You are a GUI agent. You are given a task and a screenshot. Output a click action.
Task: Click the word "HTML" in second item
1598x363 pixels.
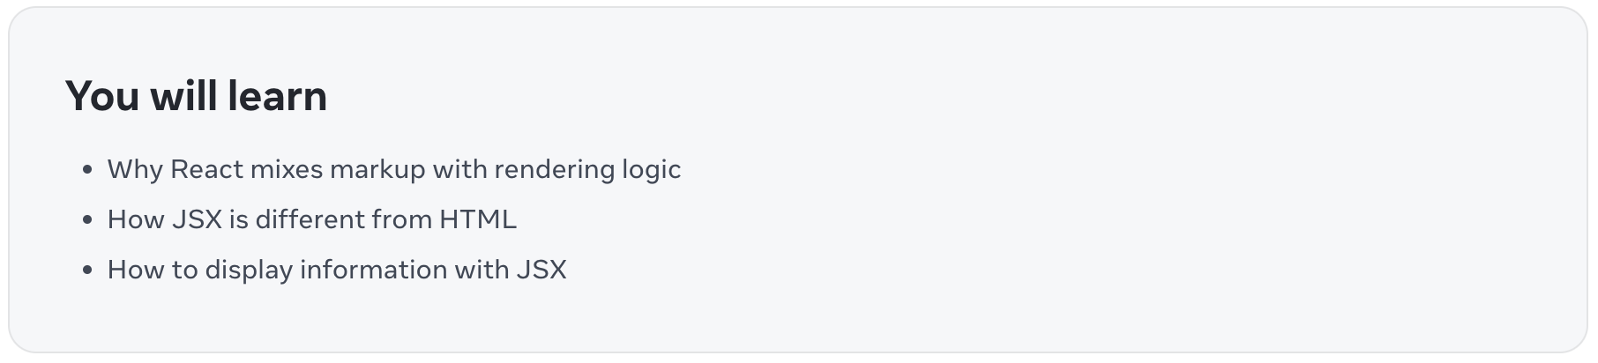click(478, 219)
